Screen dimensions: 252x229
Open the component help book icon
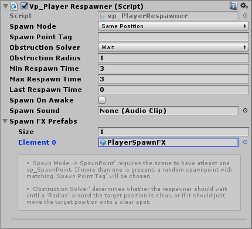pos(233,6)
